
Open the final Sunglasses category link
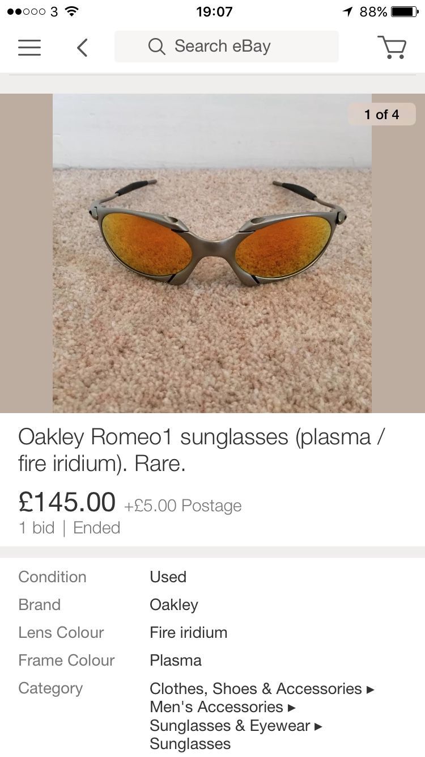[x=190, y=744]
